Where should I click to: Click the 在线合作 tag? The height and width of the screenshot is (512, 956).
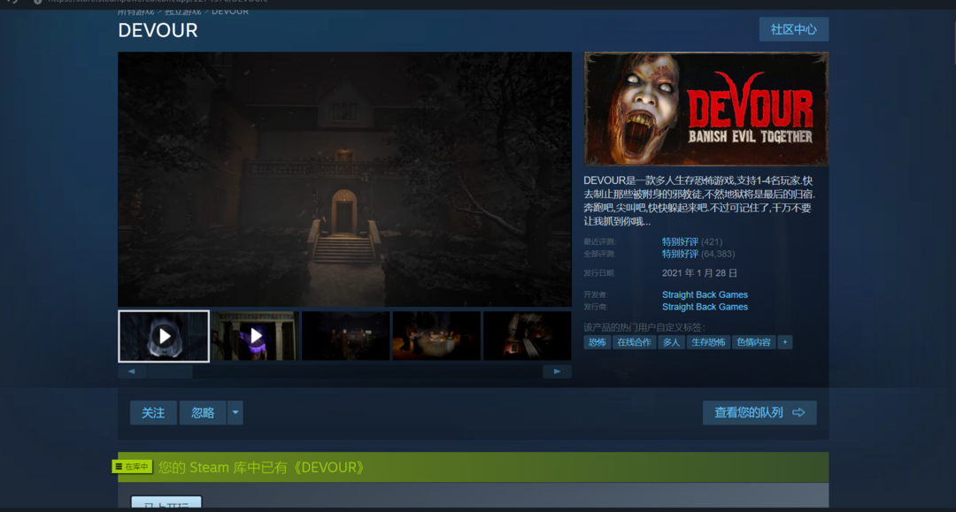click(634, 342)
